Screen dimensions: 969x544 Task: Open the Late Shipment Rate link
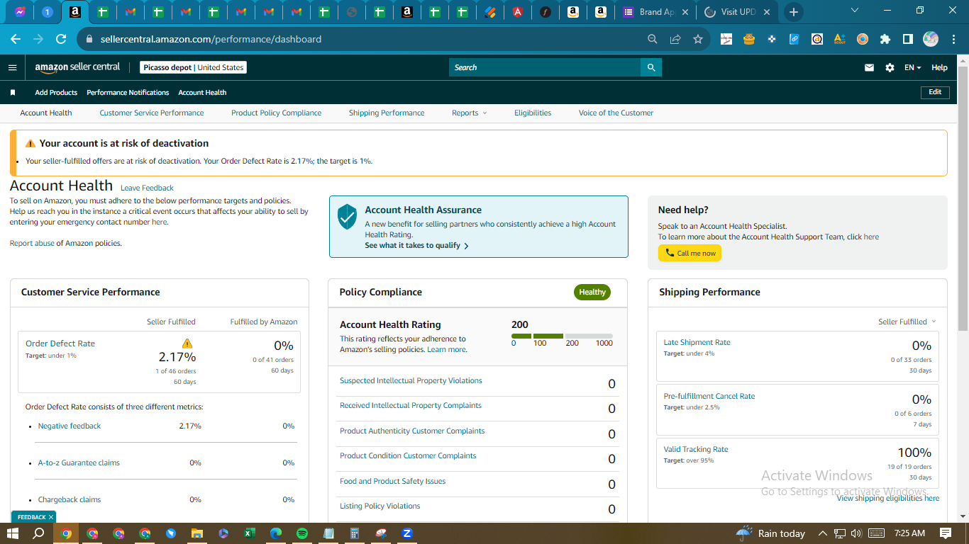coord(697,342)
